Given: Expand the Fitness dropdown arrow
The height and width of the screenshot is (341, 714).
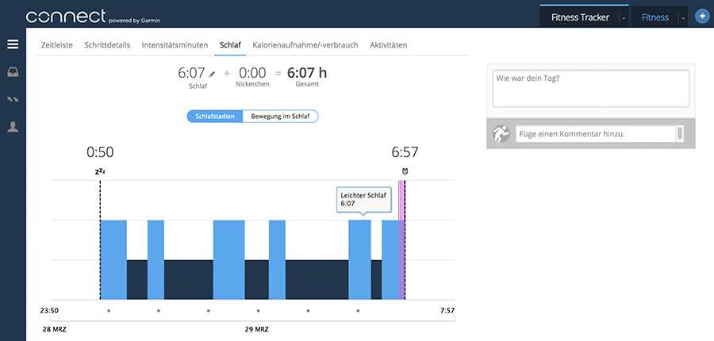Looking at the screenshot, I should click(683, 17).
